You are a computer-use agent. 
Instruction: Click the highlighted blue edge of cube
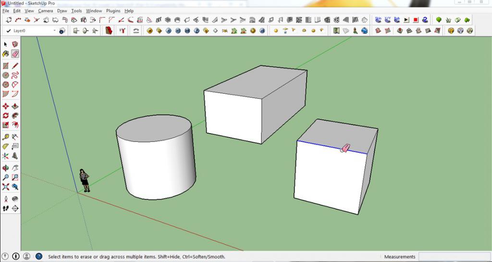tap(332, 147)
